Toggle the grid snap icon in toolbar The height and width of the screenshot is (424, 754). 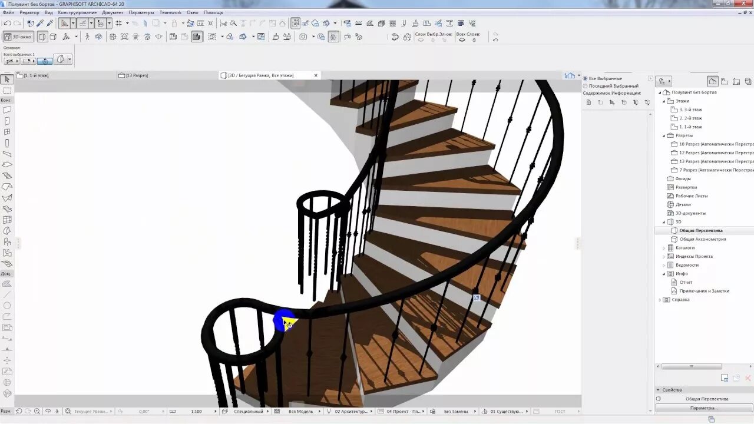118,24
